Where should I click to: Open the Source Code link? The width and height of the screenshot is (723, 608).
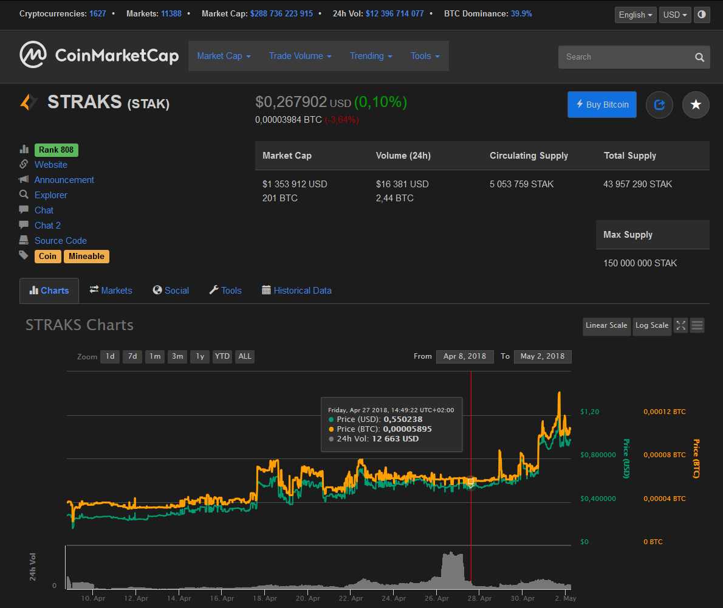pos(60,241)
